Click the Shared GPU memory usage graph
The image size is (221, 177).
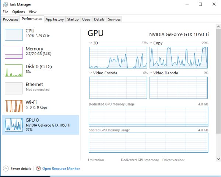(148, 142)
